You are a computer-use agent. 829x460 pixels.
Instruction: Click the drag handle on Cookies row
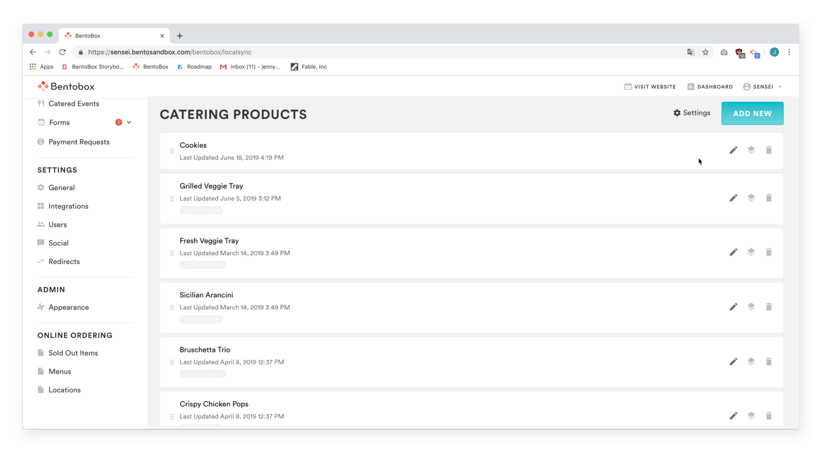tap(172, 151)
